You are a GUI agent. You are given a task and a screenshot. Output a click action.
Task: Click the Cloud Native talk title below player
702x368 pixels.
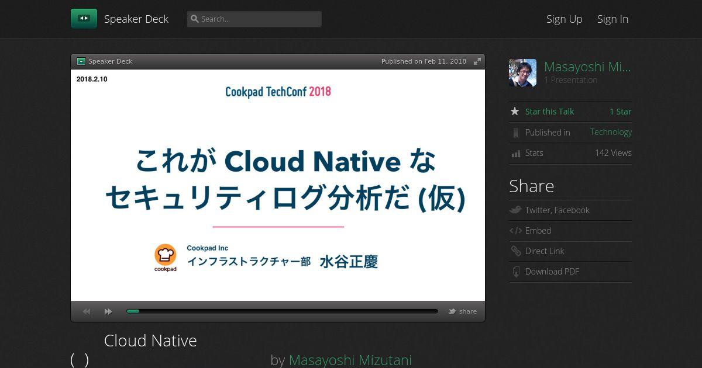point(150,341)
